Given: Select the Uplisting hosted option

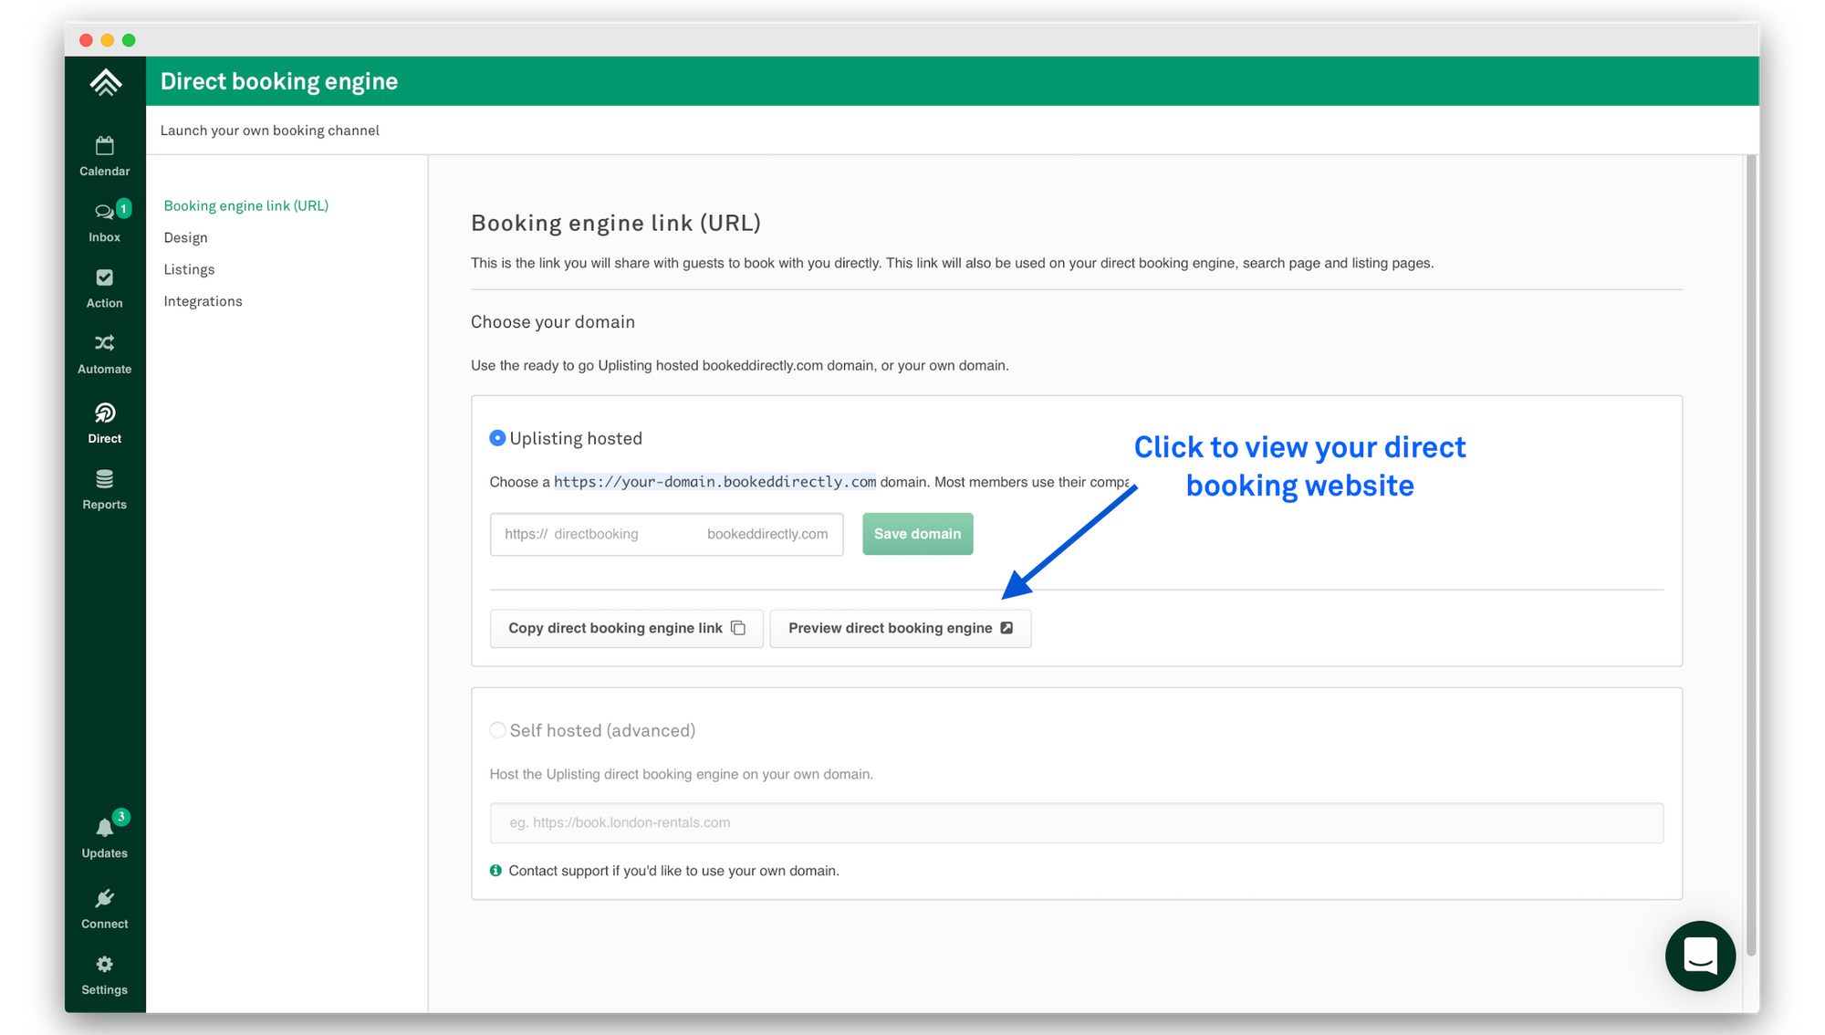Looking at the screenshot, I should click(x=497, y=438).
